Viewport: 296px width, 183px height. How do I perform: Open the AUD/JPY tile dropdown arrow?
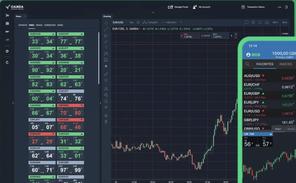pos(82,48)
